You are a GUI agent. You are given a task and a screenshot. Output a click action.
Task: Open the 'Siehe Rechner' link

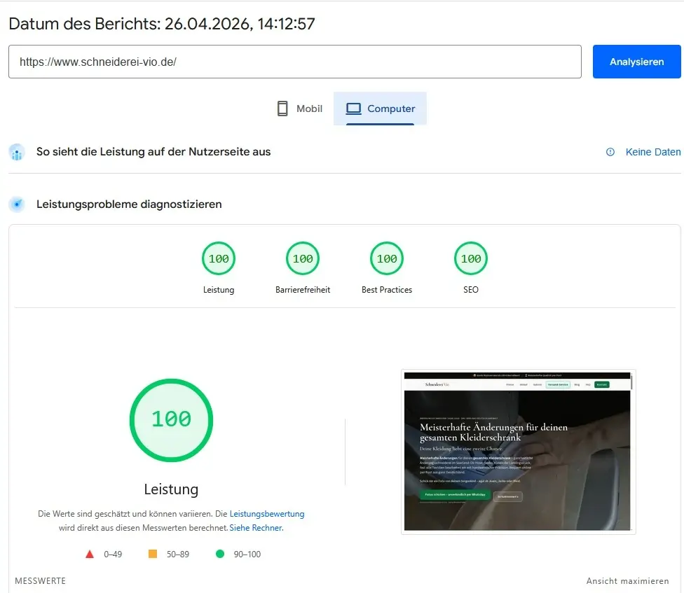(255, 527)
